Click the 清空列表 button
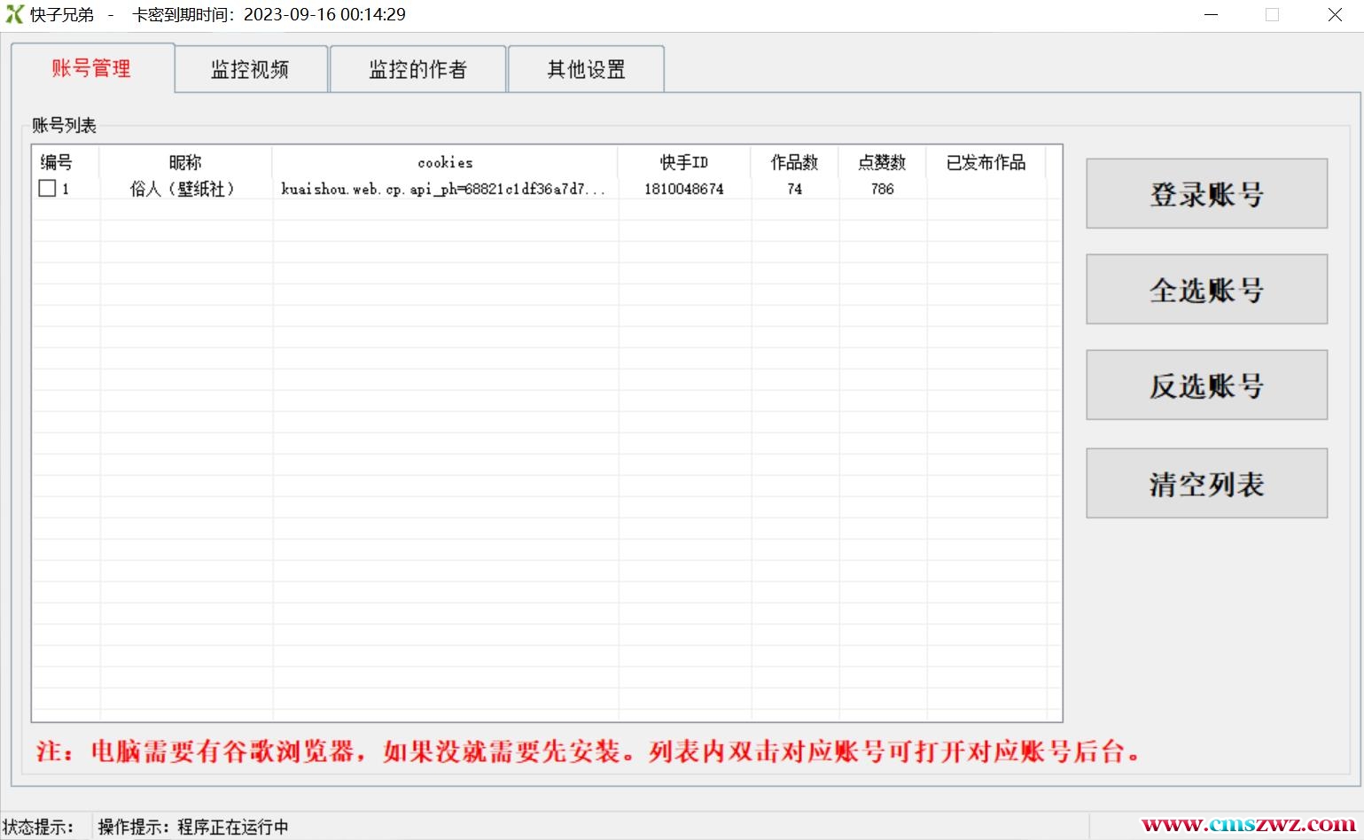 click(x=1206, y=484)
